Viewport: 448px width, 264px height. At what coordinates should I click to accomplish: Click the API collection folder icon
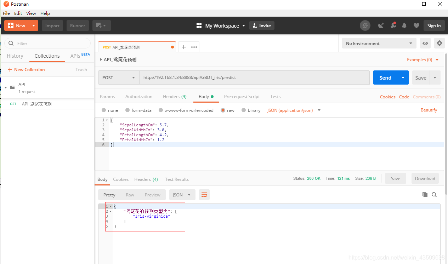click(x=12, y=87)
